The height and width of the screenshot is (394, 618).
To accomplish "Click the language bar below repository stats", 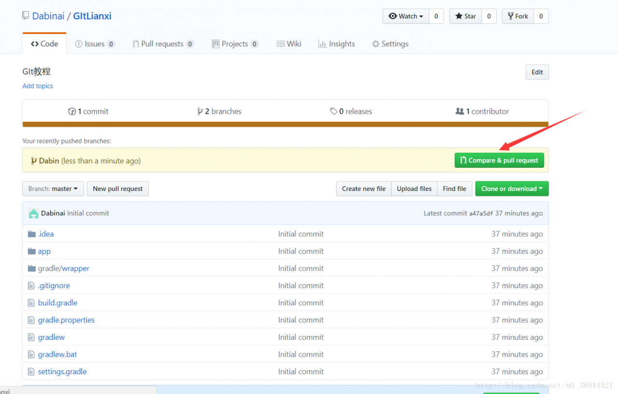I will tap(285, 125).
